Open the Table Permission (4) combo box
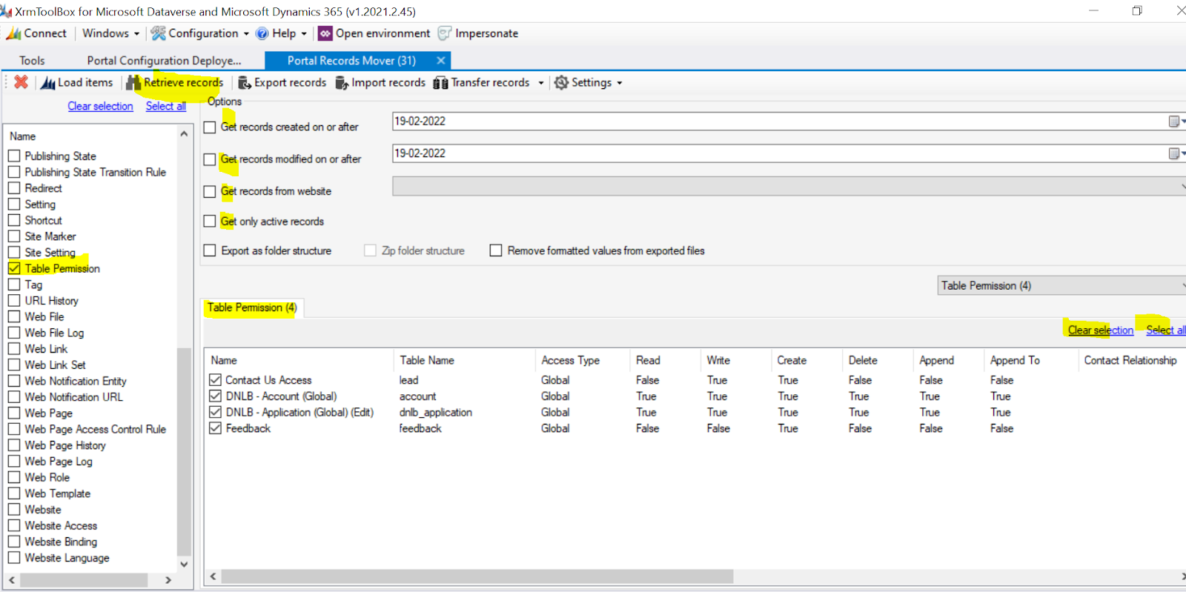Image resolution: width=1186 pixels, height=592 pixels. (1061, 285)
